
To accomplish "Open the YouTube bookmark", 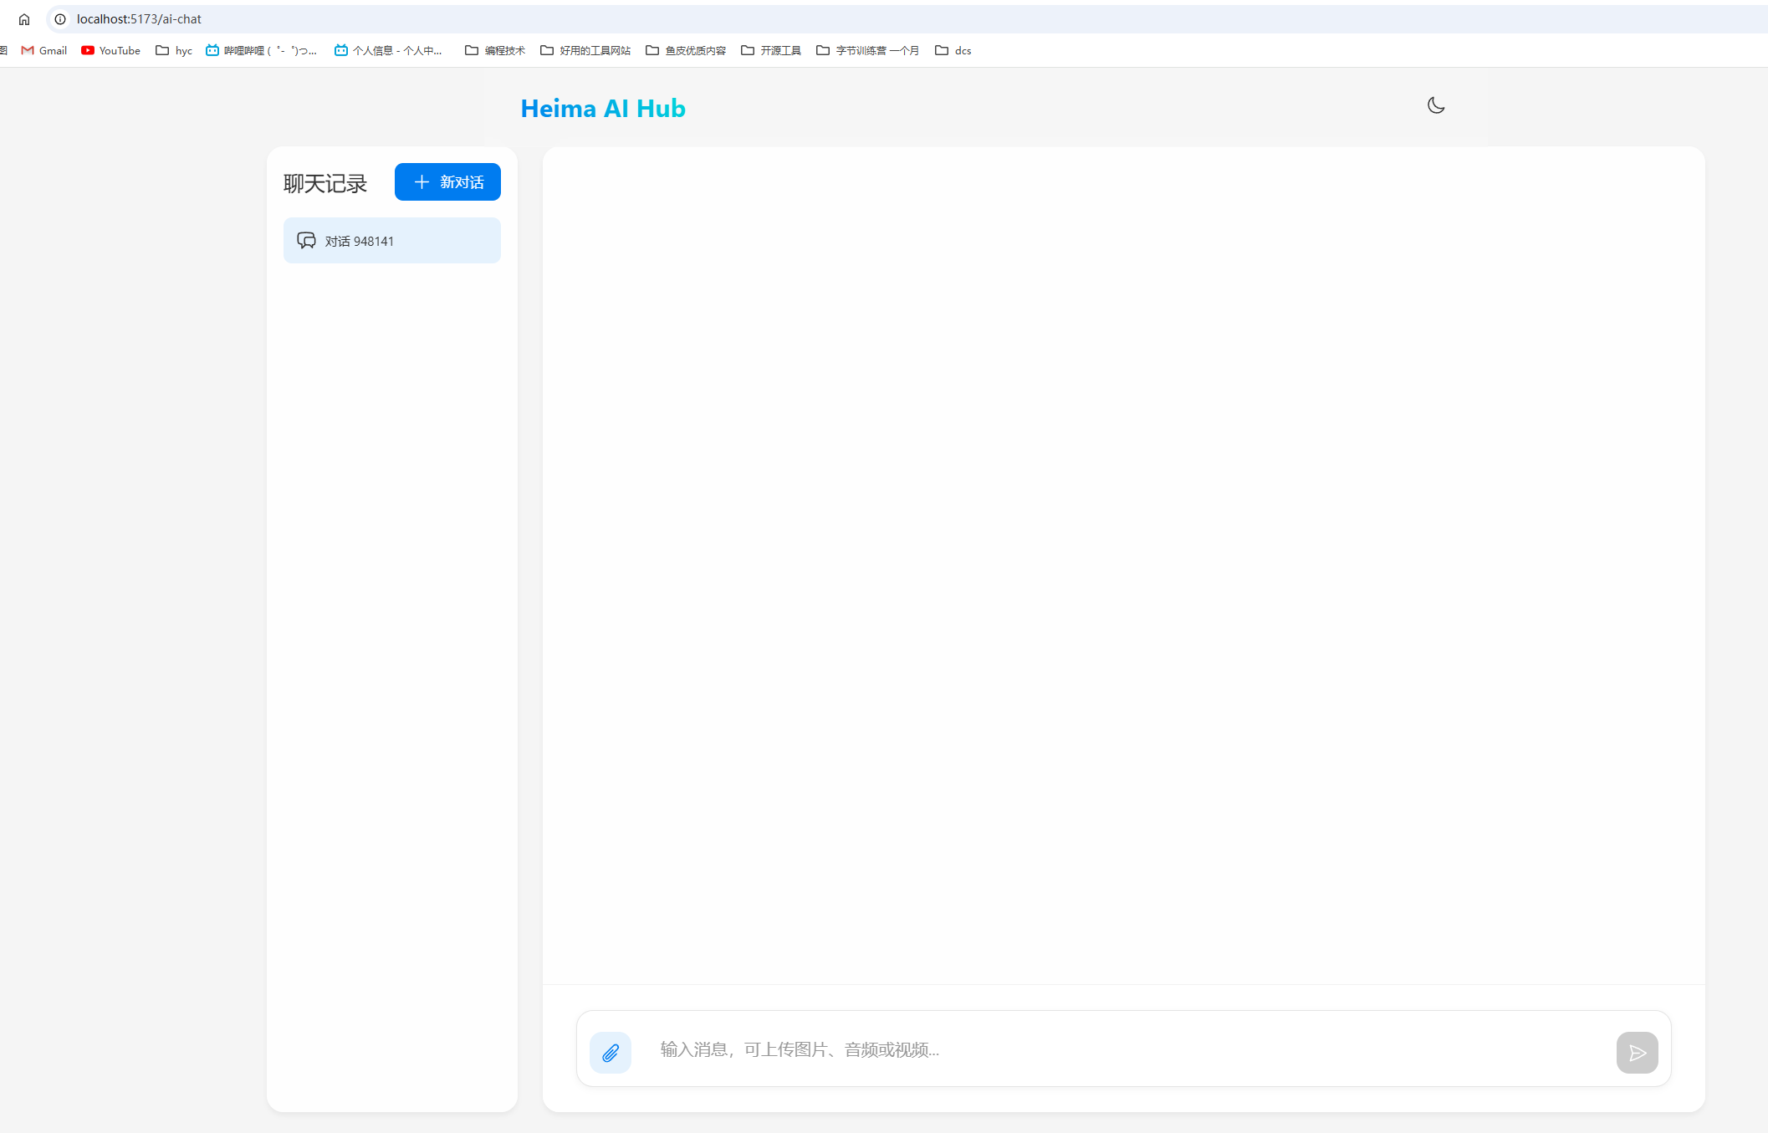I will (110, 51).
